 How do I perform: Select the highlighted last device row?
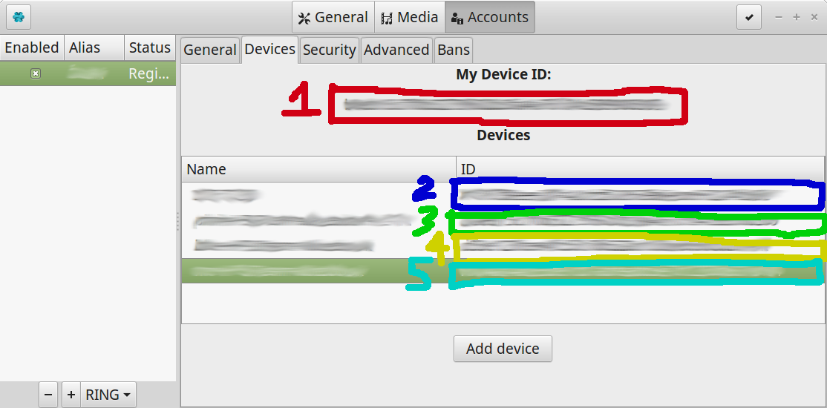pos(503,271)
